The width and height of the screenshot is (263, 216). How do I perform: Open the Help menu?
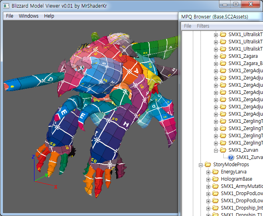(49, 16)
